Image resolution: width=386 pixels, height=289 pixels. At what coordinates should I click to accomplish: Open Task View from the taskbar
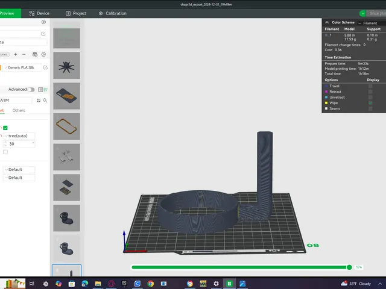click(x=32, y=284)
